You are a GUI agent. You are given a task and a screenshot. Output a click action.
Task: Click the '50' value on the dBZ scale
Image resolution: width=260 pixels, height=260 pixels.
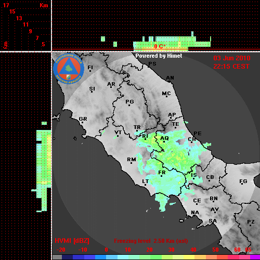(x=215, y=250)
